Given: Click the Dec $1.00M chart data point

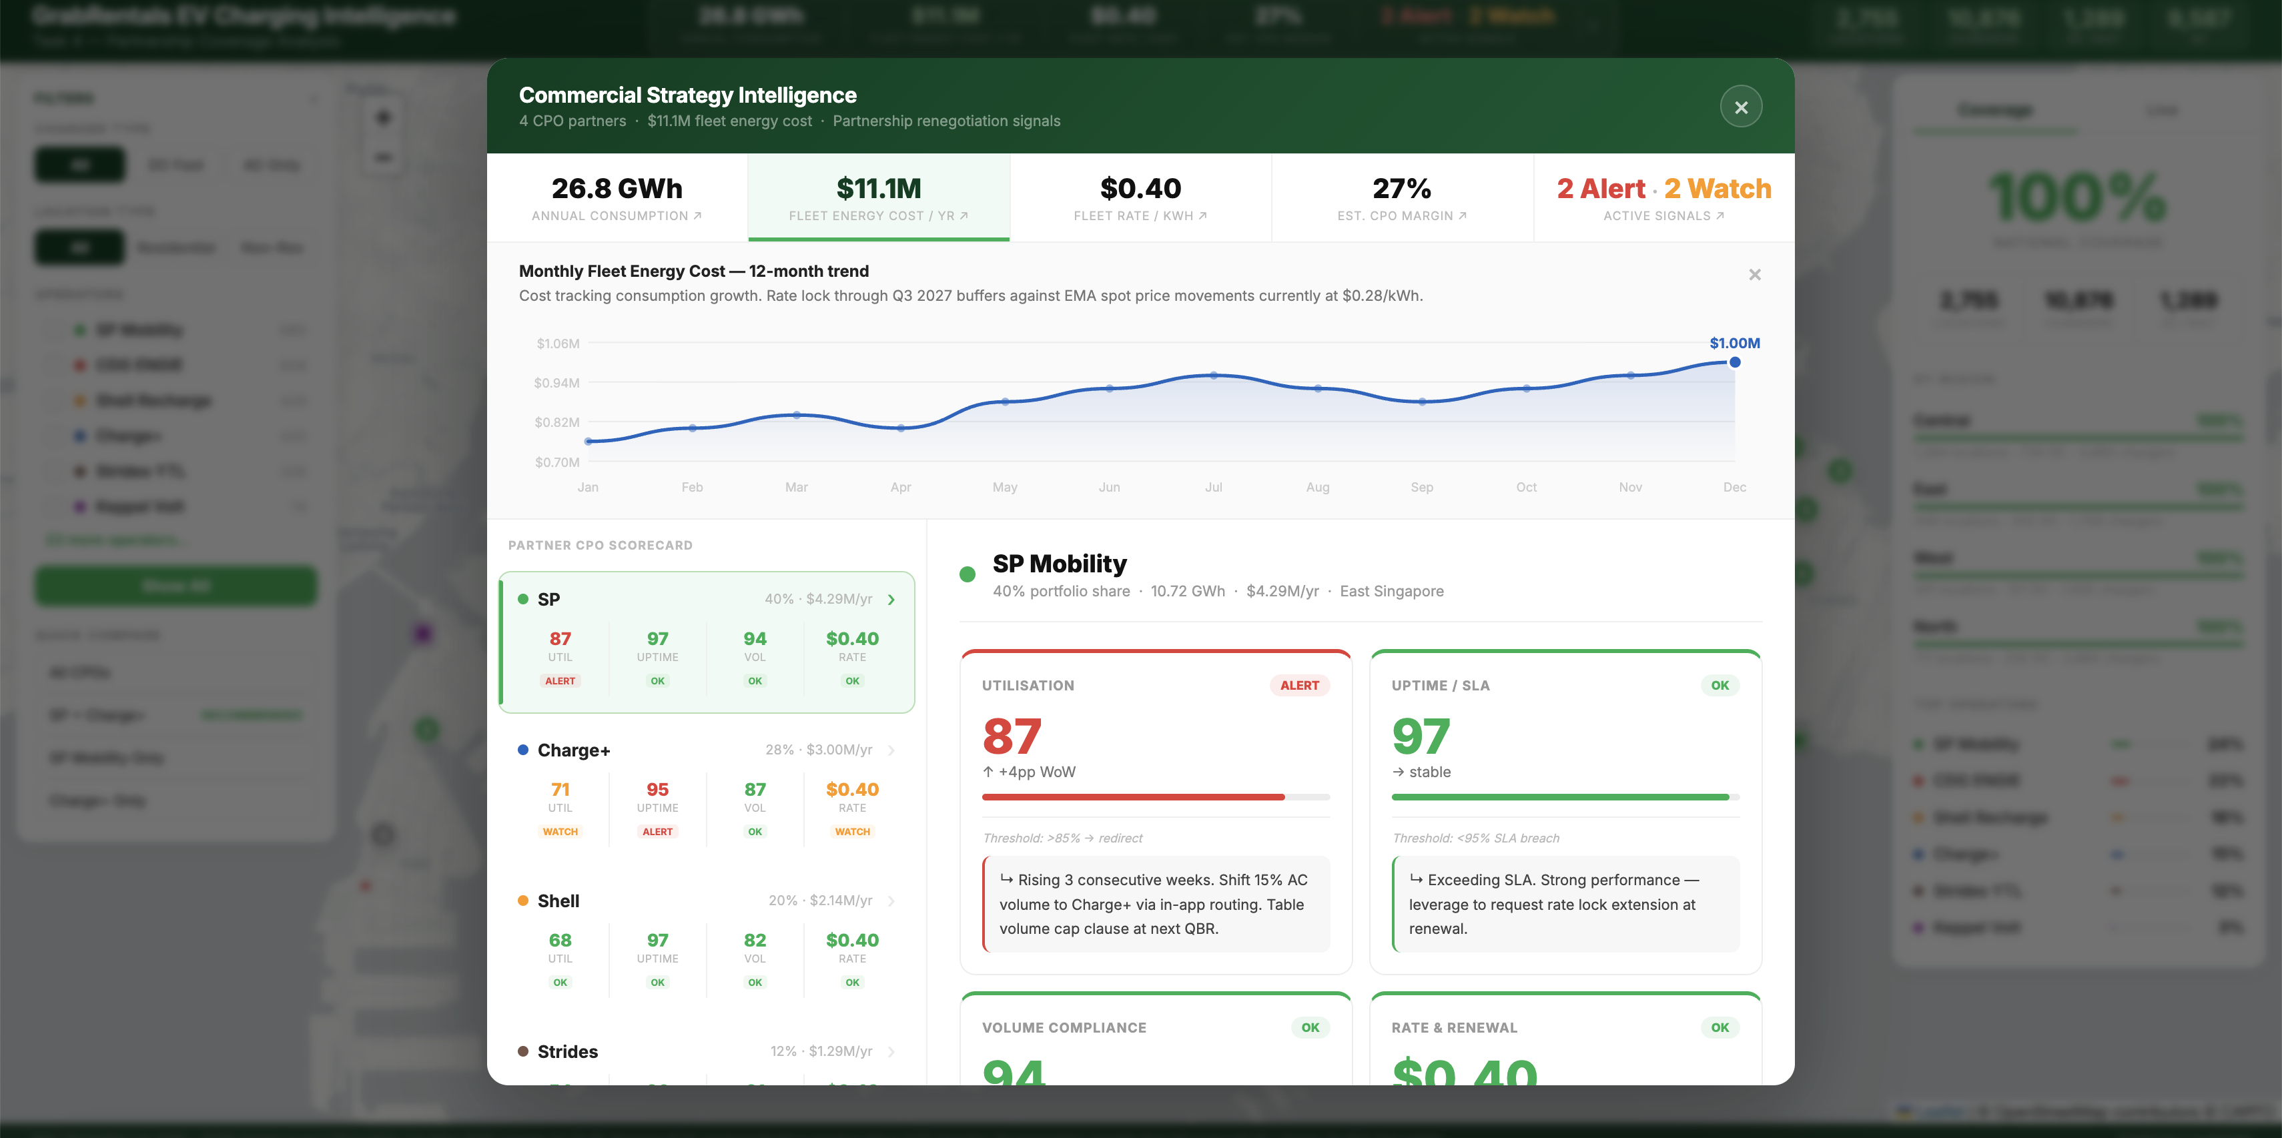Looking at the screenshot, I should click(x=1735, y=362).
